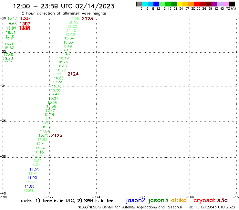Click the wave height value '12.90'
The width and height of the screenshot is (239, 210).
coord(37,161)
